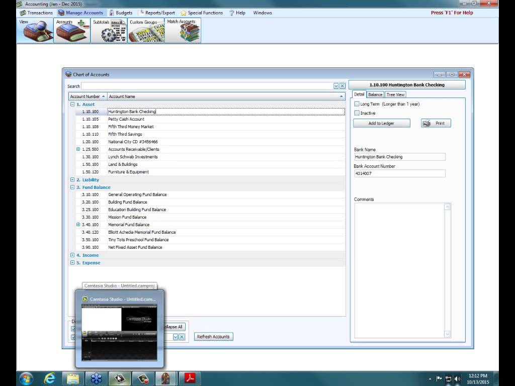Click the Refresh Accounts button
The height and width of the screenshot is (386, 515).
[x=213, y=337]
